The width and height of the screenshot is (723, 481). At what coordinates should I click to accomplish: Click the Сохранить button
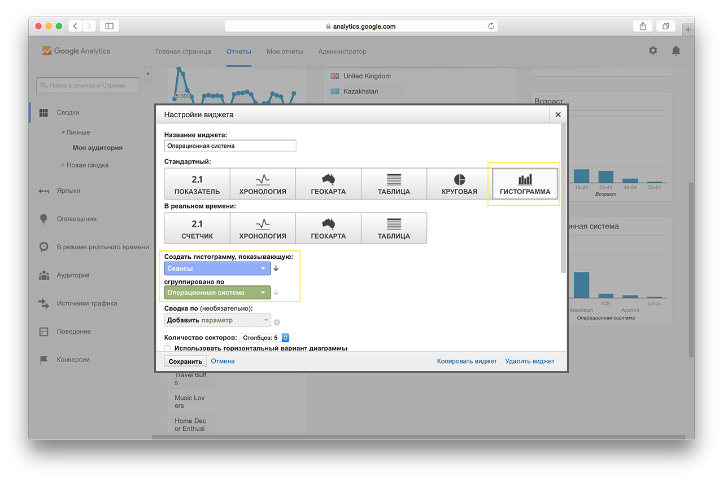pos(185,361)
